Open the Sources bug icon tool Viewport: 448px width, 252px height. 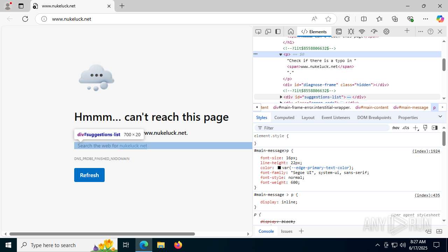tap(351, 31)
